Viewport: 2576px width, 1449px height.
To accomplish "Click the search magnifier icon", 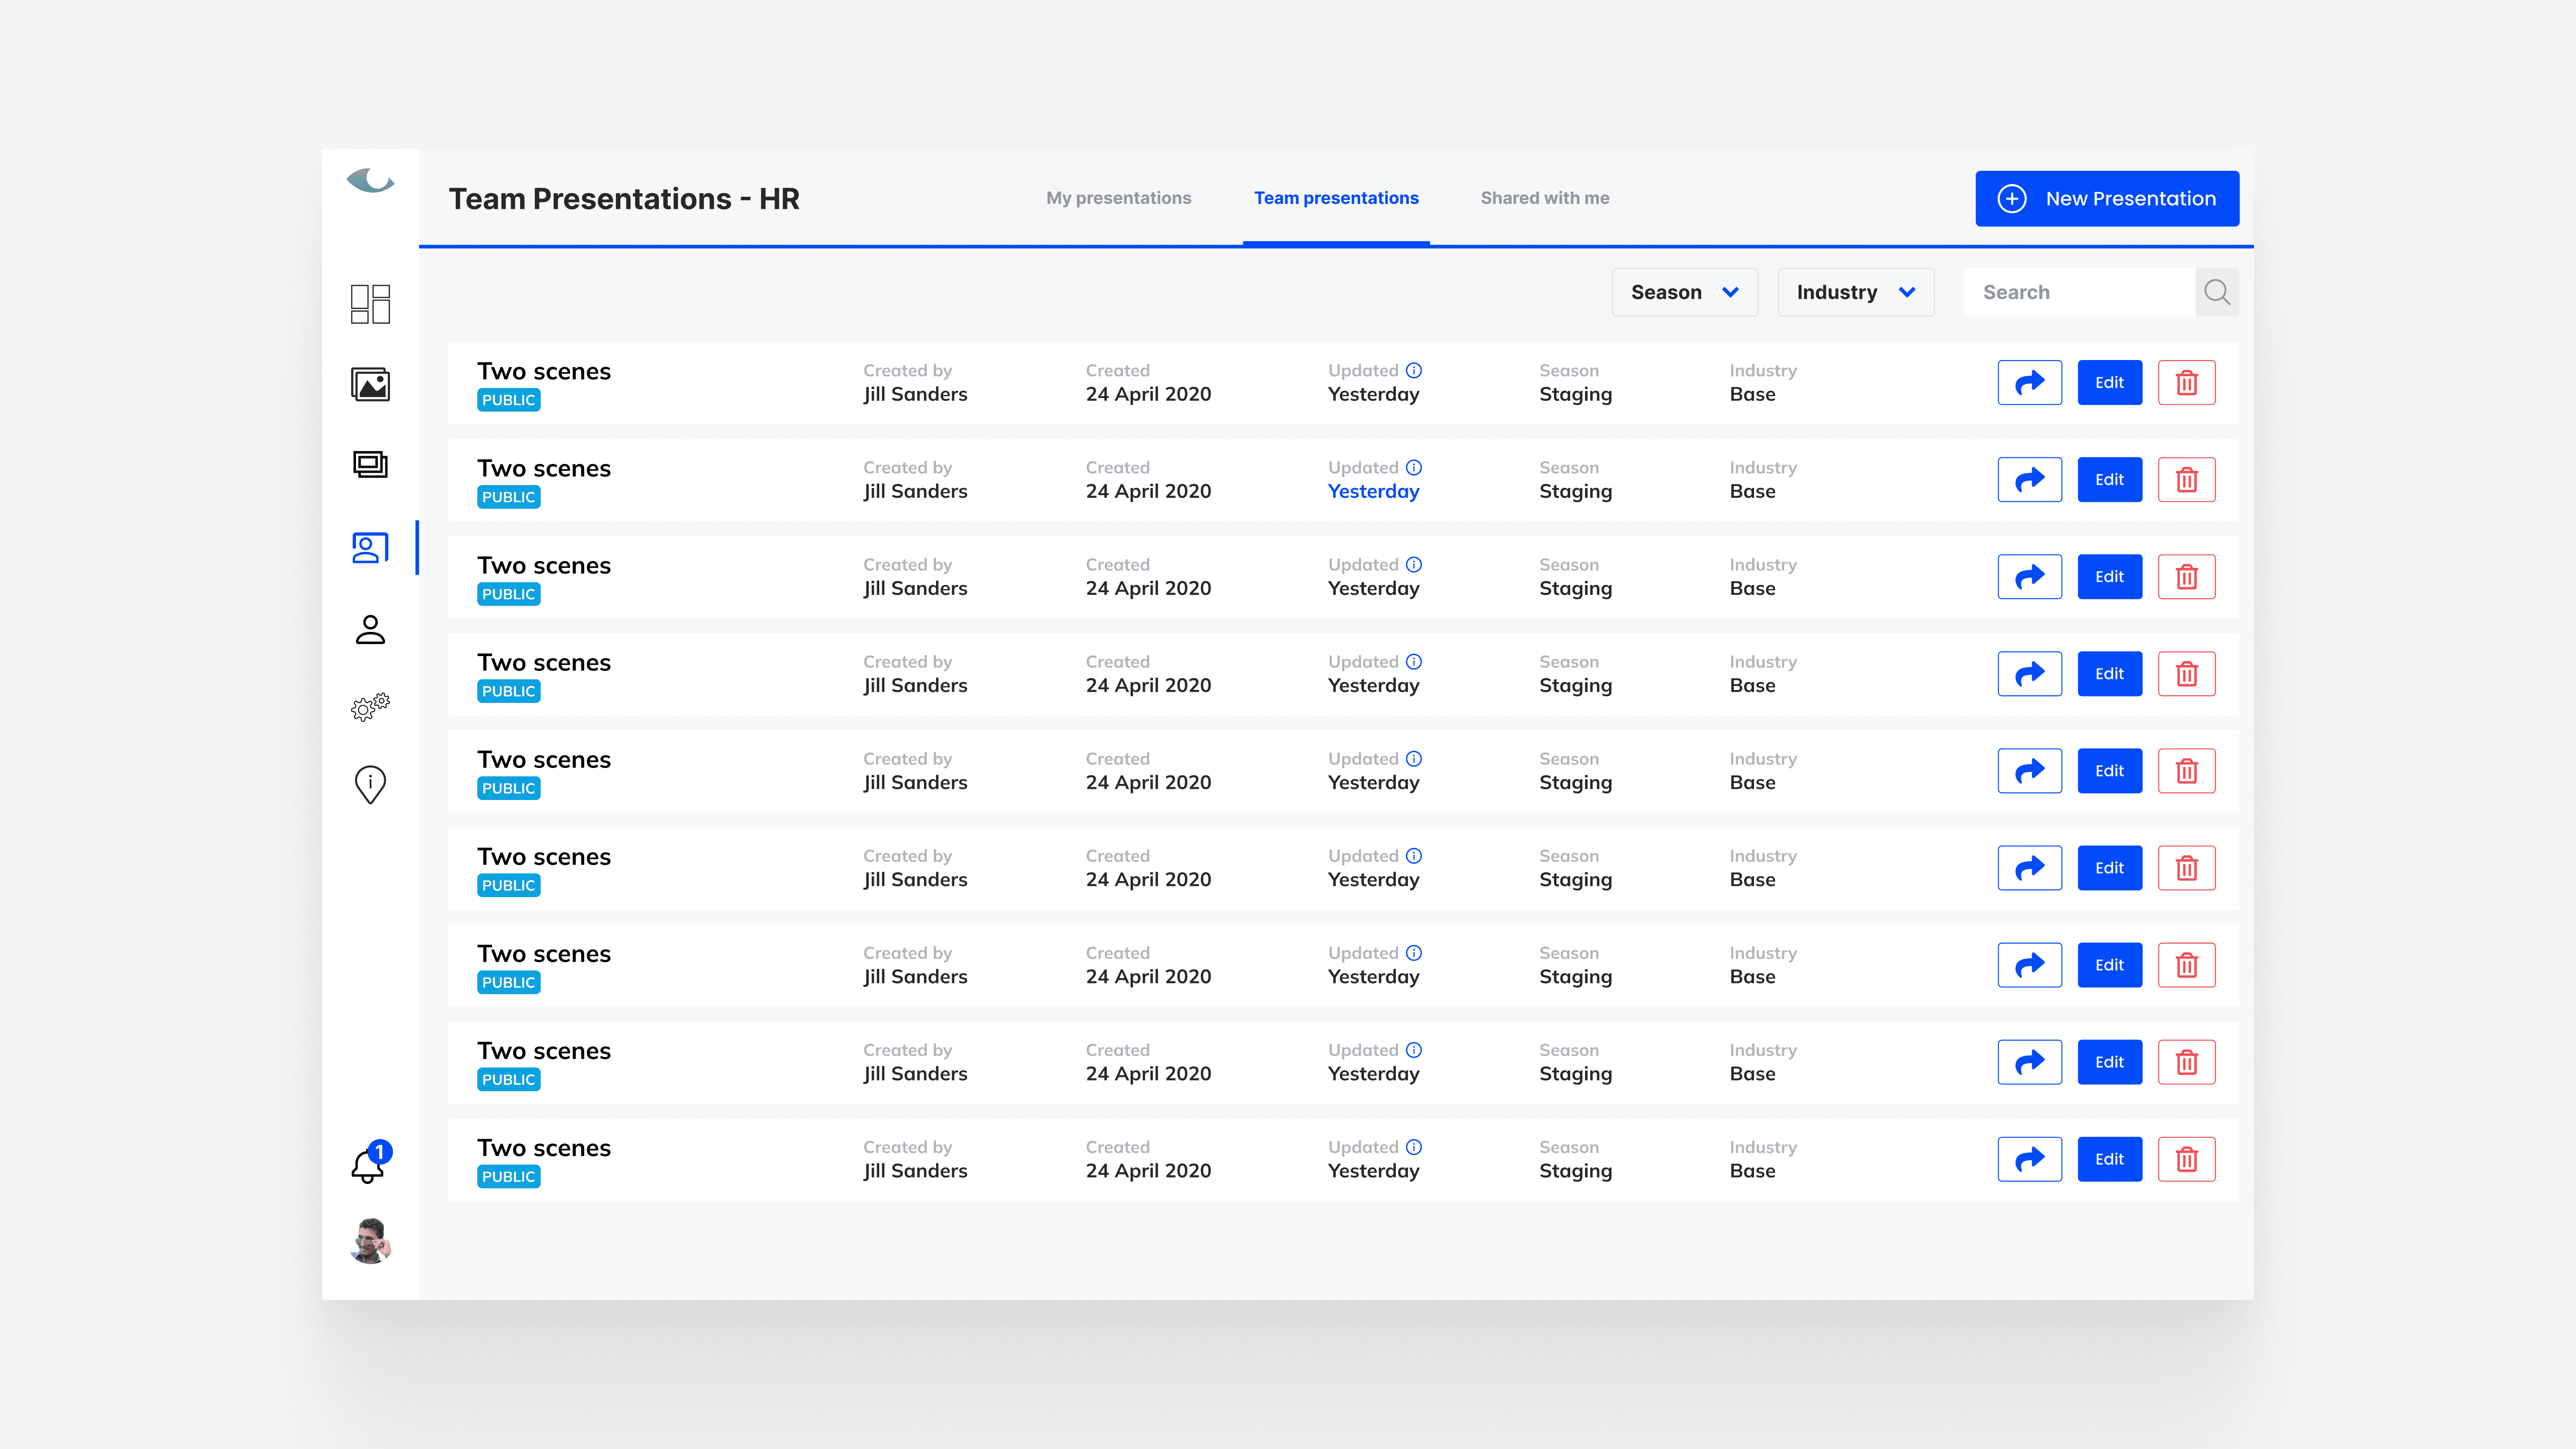I will coord(2217,292).
